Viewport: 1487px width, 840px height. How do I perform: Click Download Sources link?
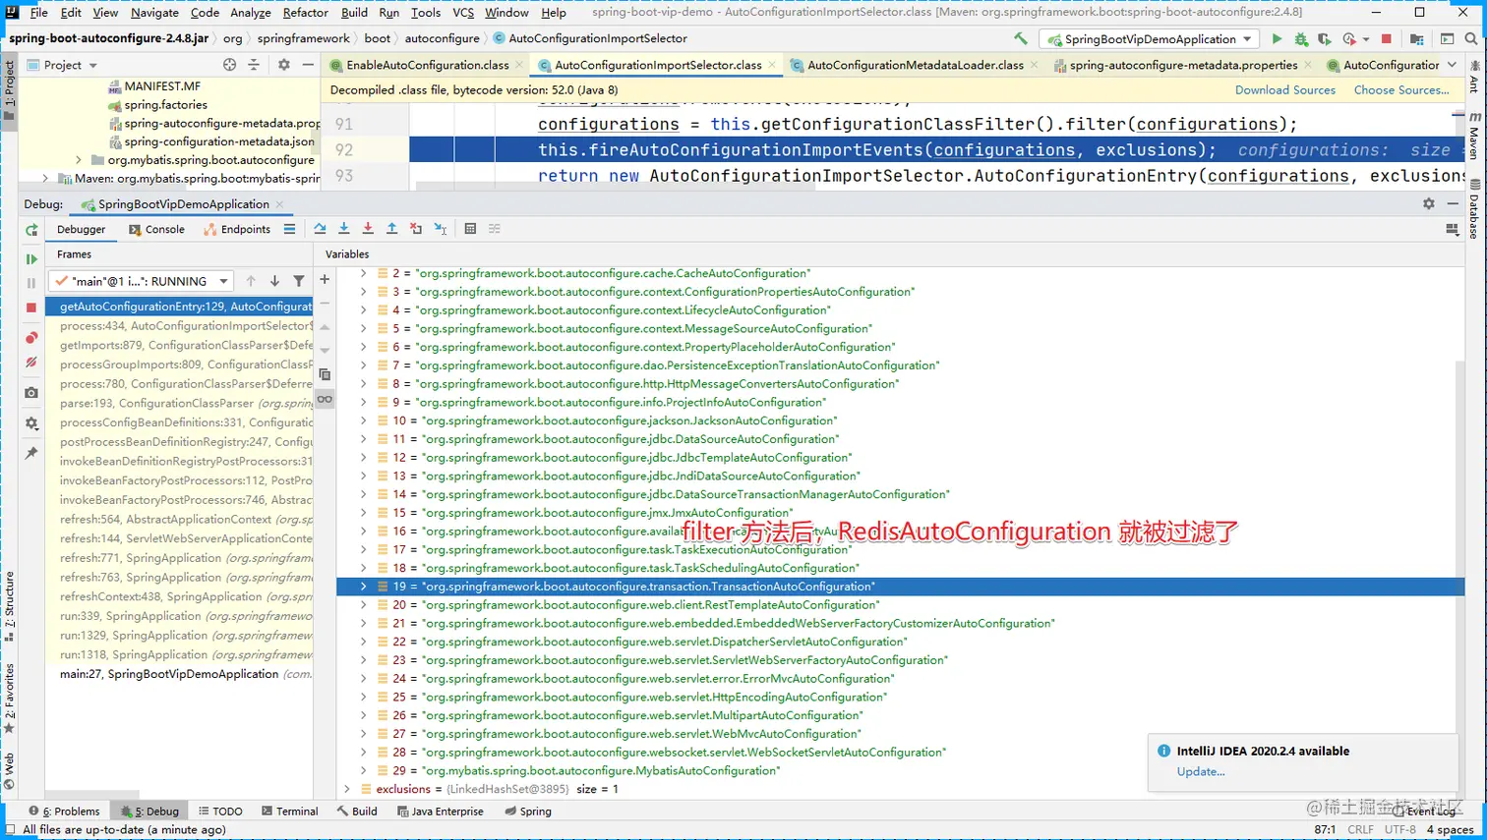(x=1284, y=90)
